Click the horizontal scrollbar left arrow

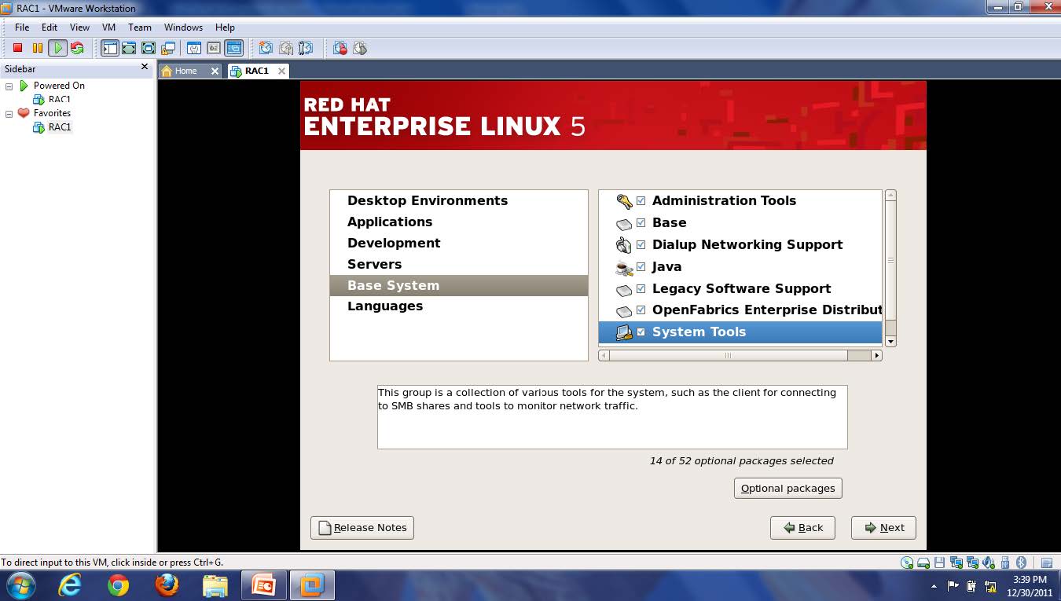(604, 356)
